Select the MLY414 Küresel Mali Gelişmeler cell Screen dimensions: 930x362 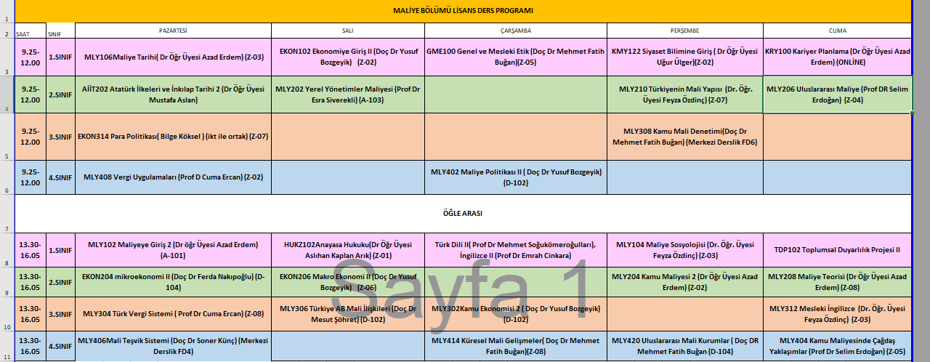tap(515, 345)
